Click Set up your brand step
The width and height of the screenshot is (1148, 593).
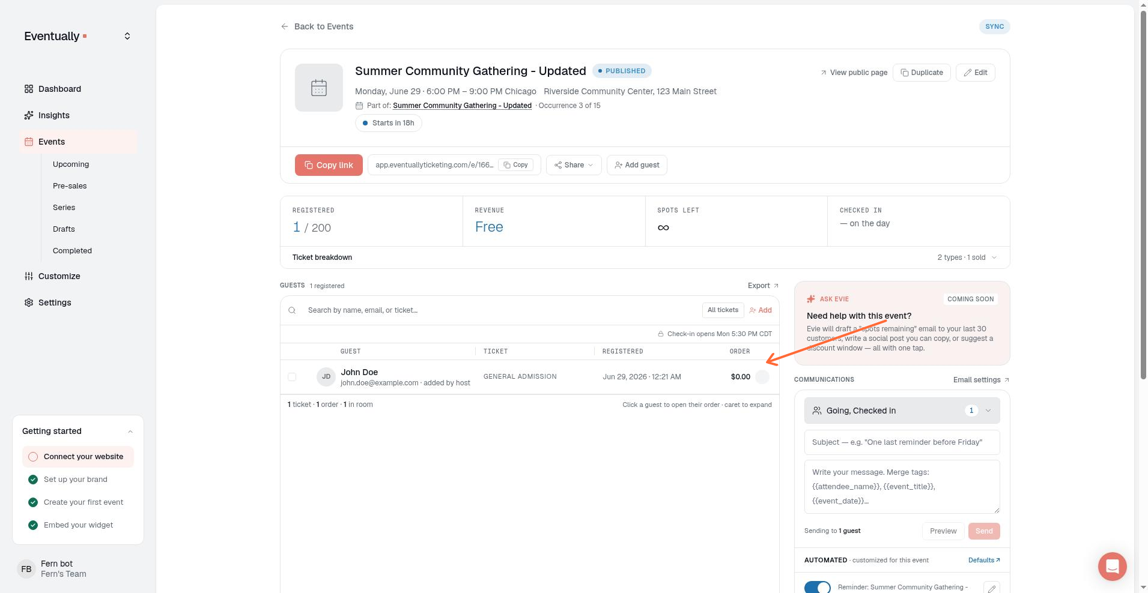click(x=76, y=480)
